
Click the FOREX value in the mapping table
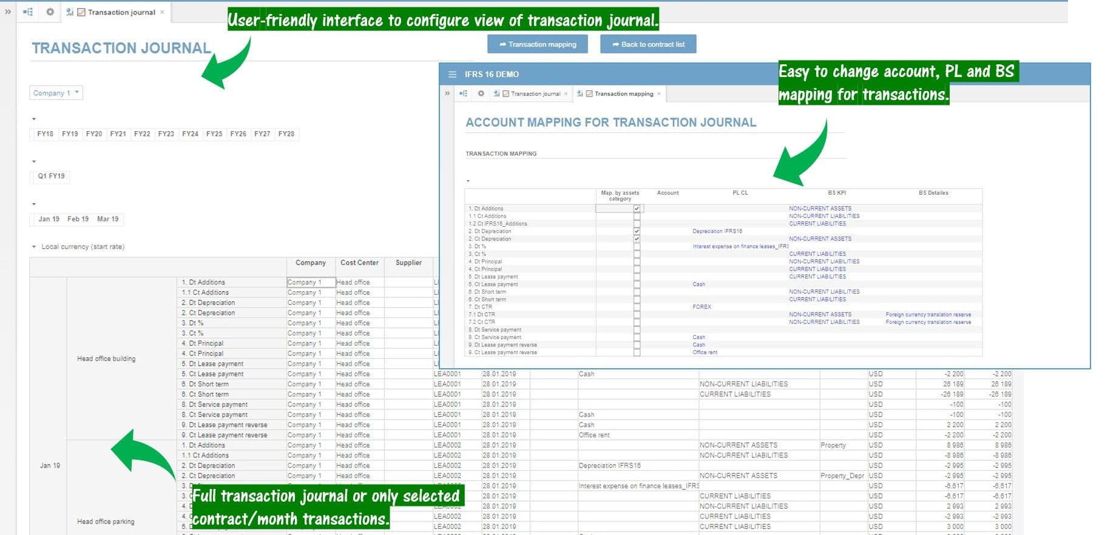(x=701, y=307)
